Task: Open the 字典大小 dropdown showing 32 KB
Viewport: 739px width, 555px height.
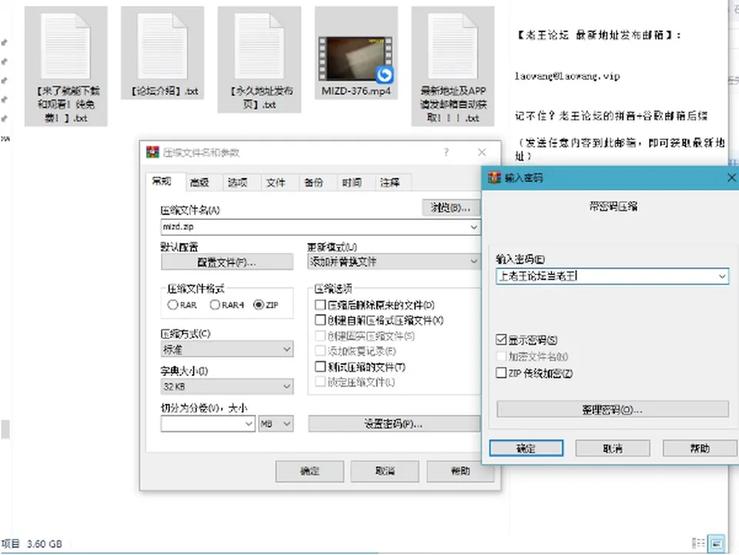Action: pos(226,387)
